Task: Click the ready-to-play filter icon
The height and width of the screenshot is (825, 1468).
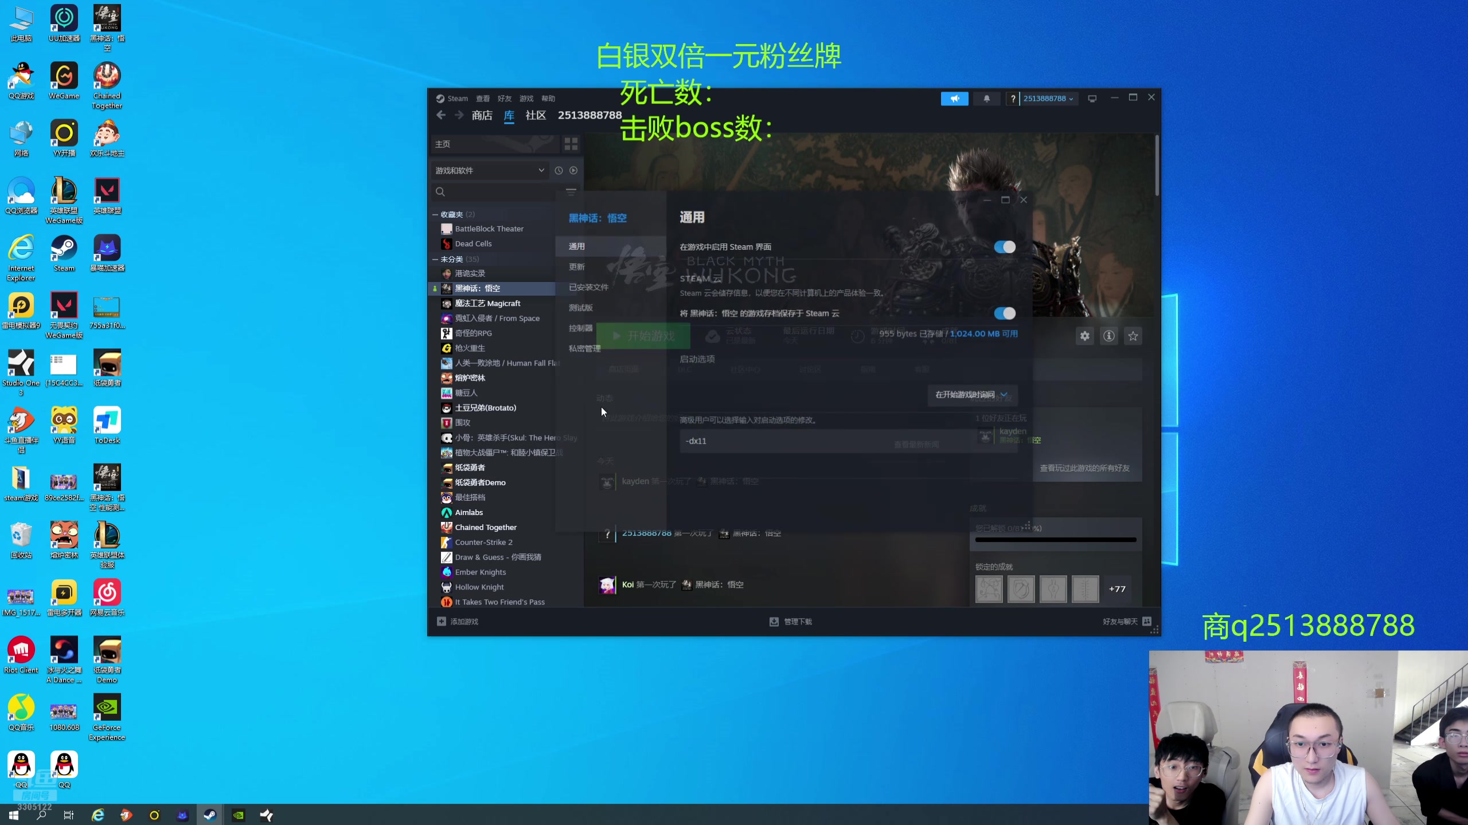Action: point(573,170)
